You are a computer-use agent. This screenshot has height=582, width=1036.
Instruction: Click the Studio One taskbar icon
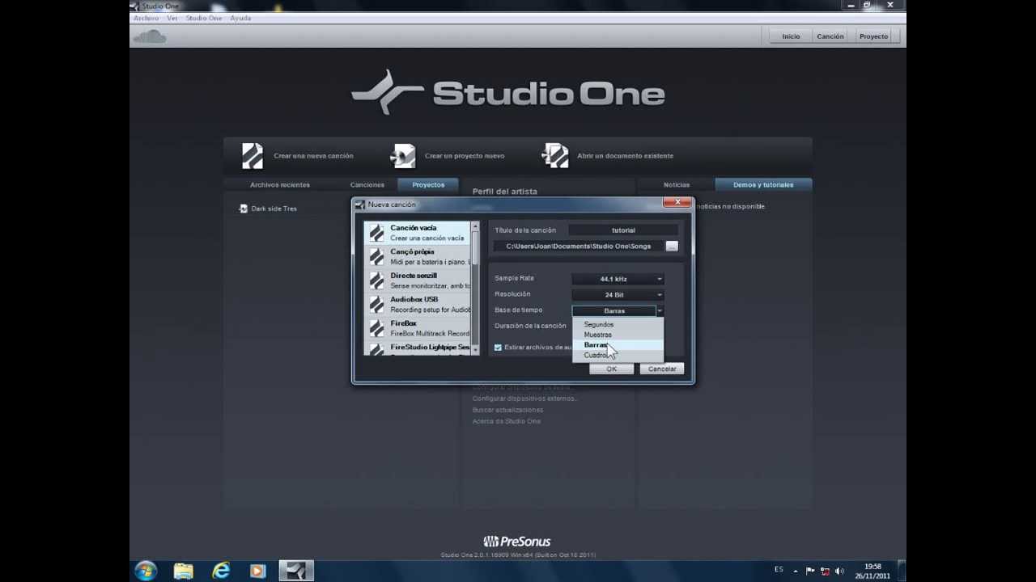tap(296, 571)
